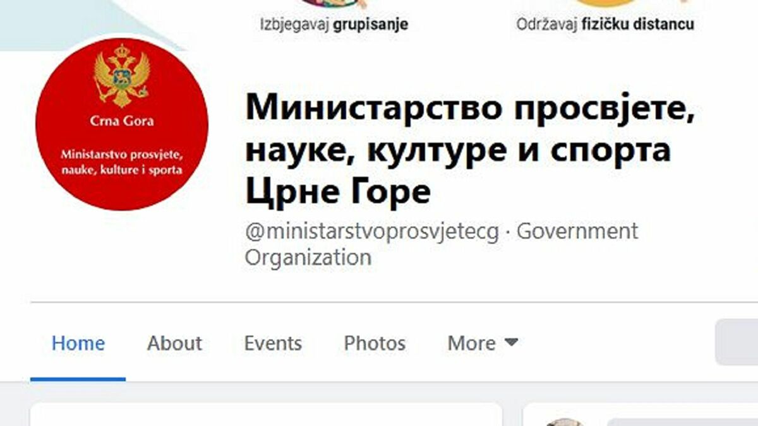The height and width of the screenshot is (426, 758).
Task: Click the Izbjegavaj grupisanje caption on cover
Action: tap(334, 25)
